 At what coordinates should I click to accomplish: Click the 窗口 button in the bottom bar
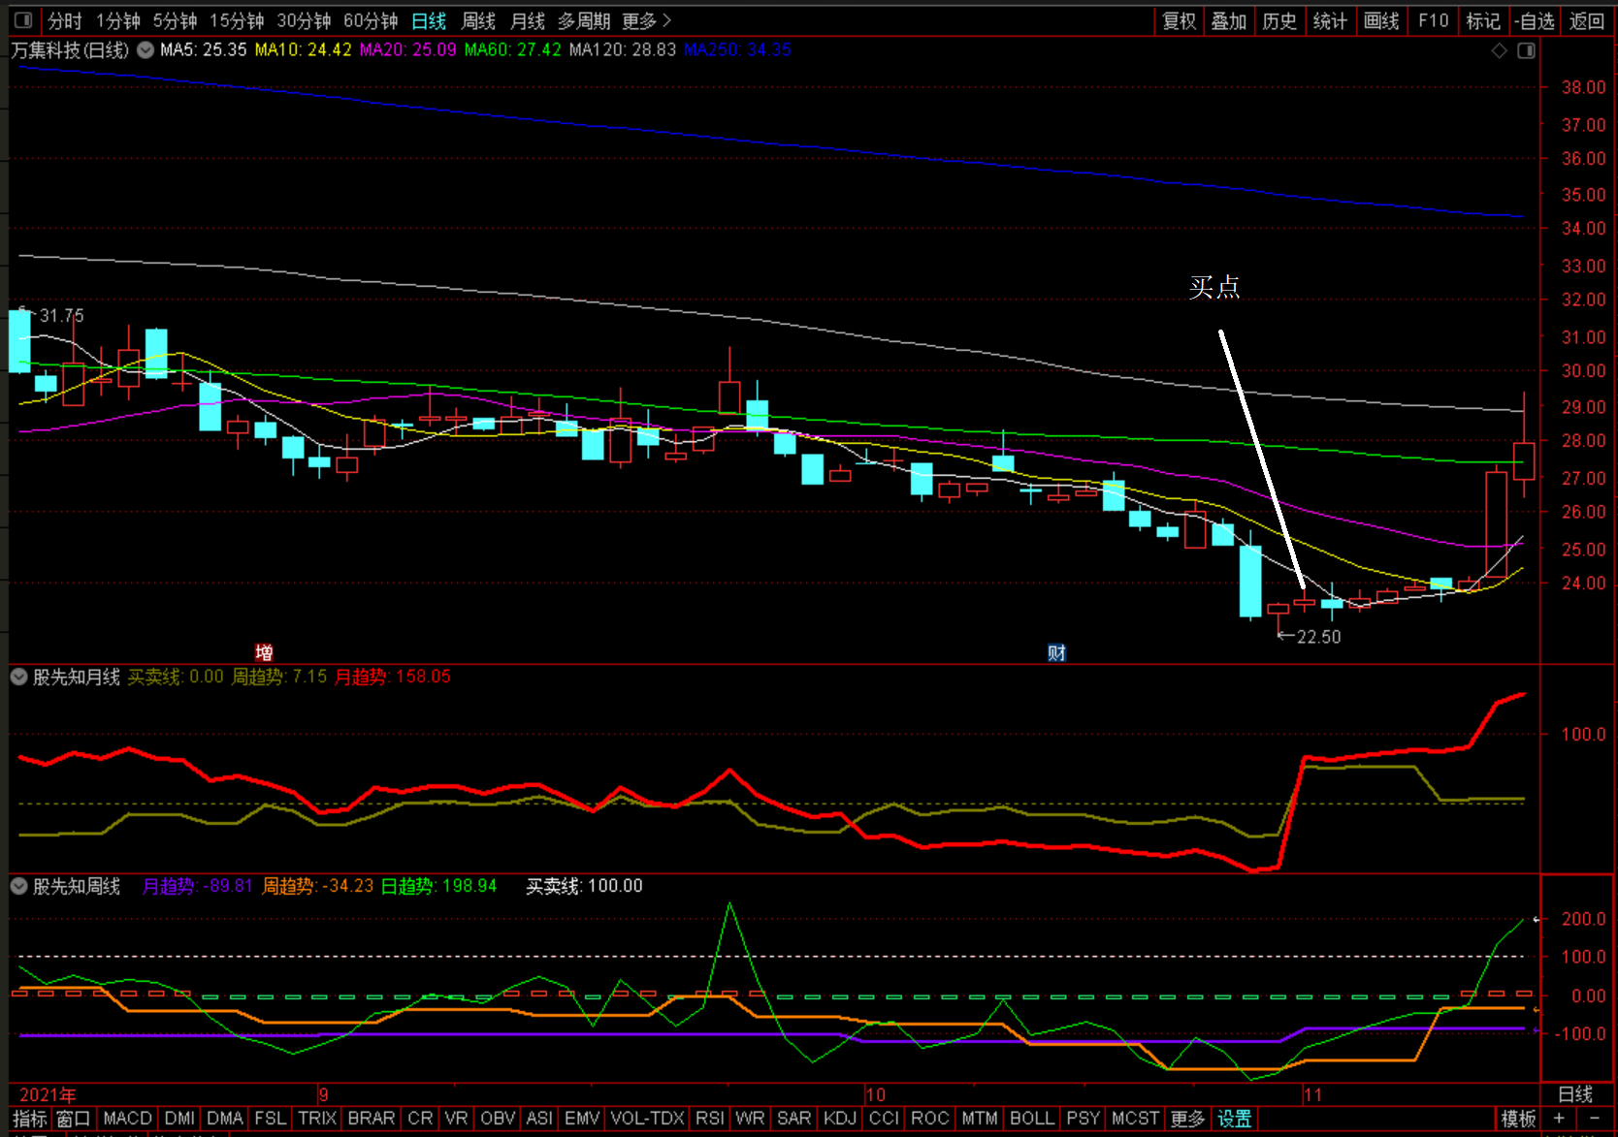point(73,1119)
